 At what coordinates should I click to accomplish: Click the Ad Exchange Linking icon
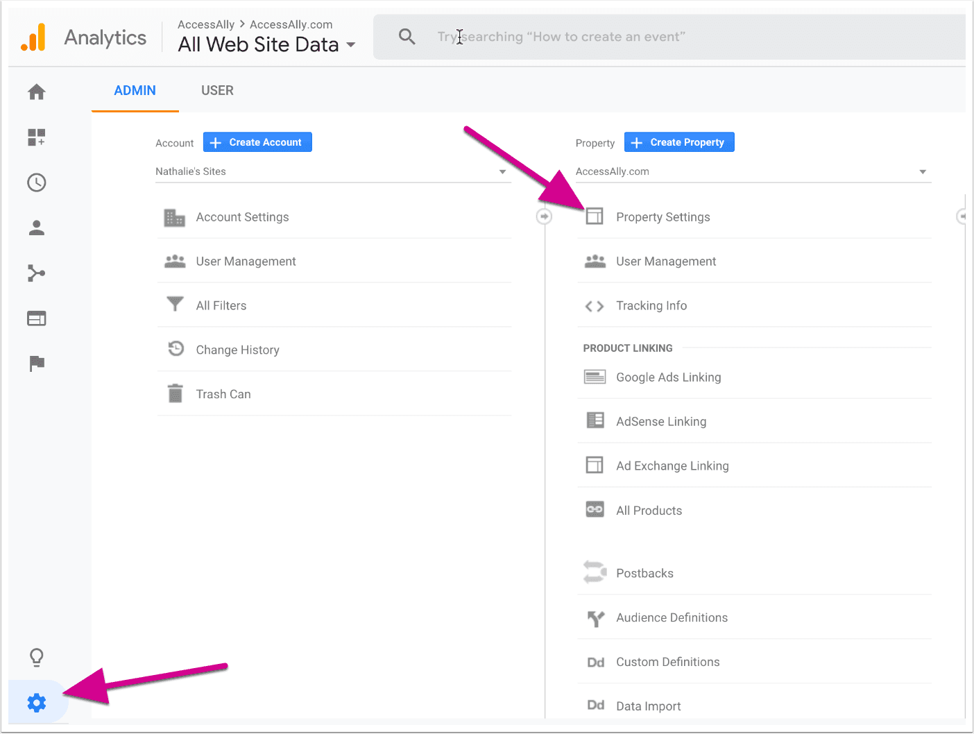[595, 465]
